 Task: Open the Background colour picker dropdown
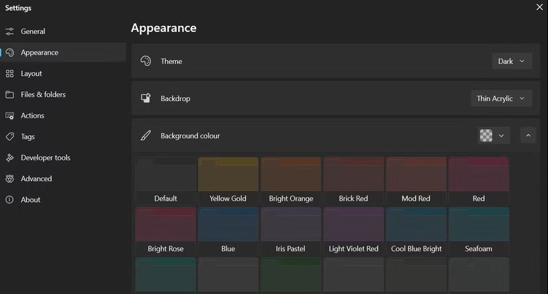(494, 136)
